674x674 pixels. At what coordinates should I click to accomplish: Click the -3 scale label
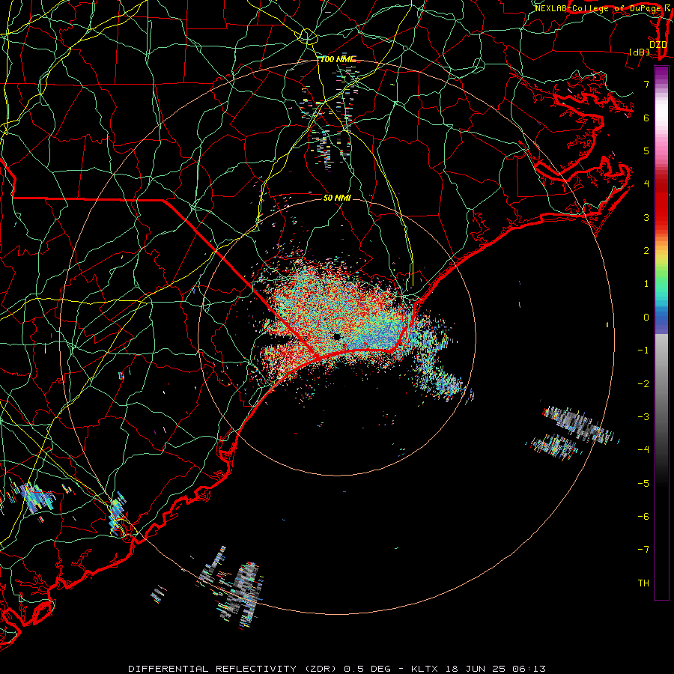coord(643,417)
